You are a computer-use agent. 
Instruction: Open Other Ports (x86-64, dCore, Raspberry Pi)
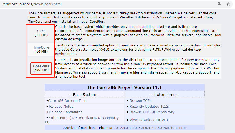click(82, 120)
